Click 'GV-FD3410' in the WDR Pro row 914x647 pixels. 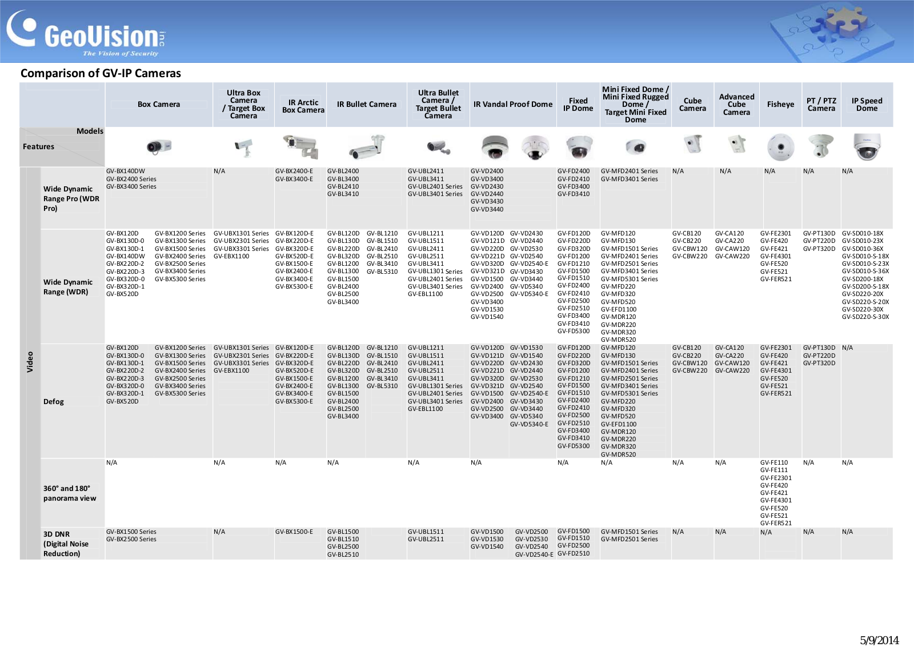pyautogui.click(x=574, y=194)
